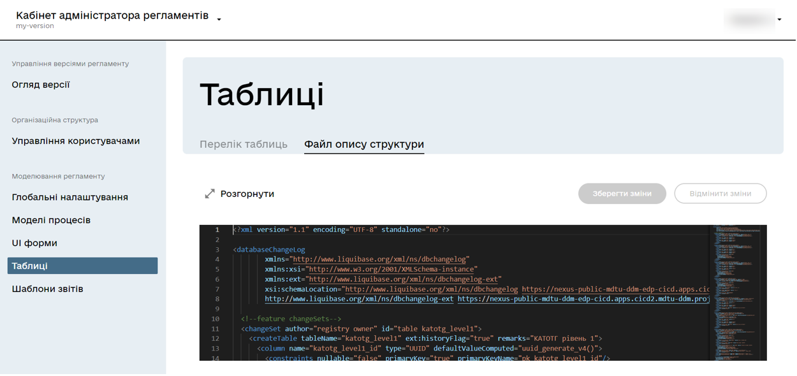Image resolution: width=797 pixels, height=376 pixels.
Task: Click line number 11 in the gutter
Action: pyautogui.click(x=216, y=329)
